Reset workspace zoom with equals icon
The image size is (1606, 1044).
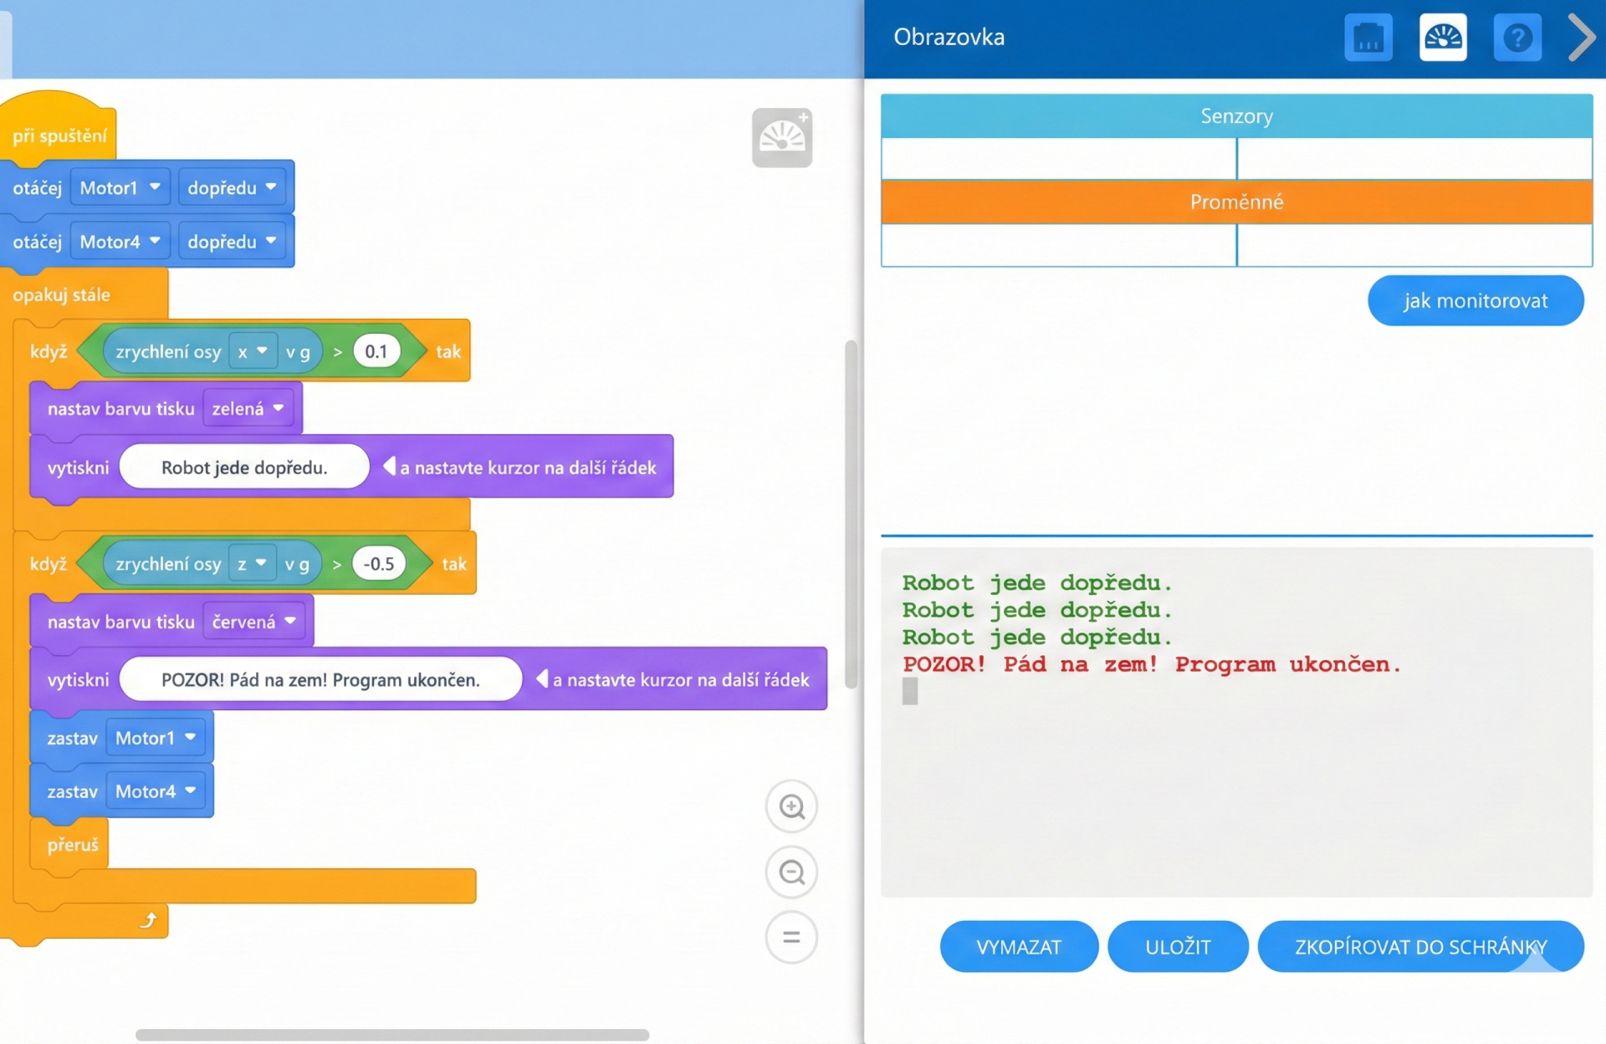click(x=791, y=937)
